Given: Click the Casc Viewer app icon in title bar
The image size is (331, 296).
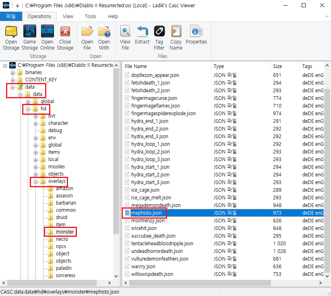Looking at the screenshot, I should pos(6,5).
